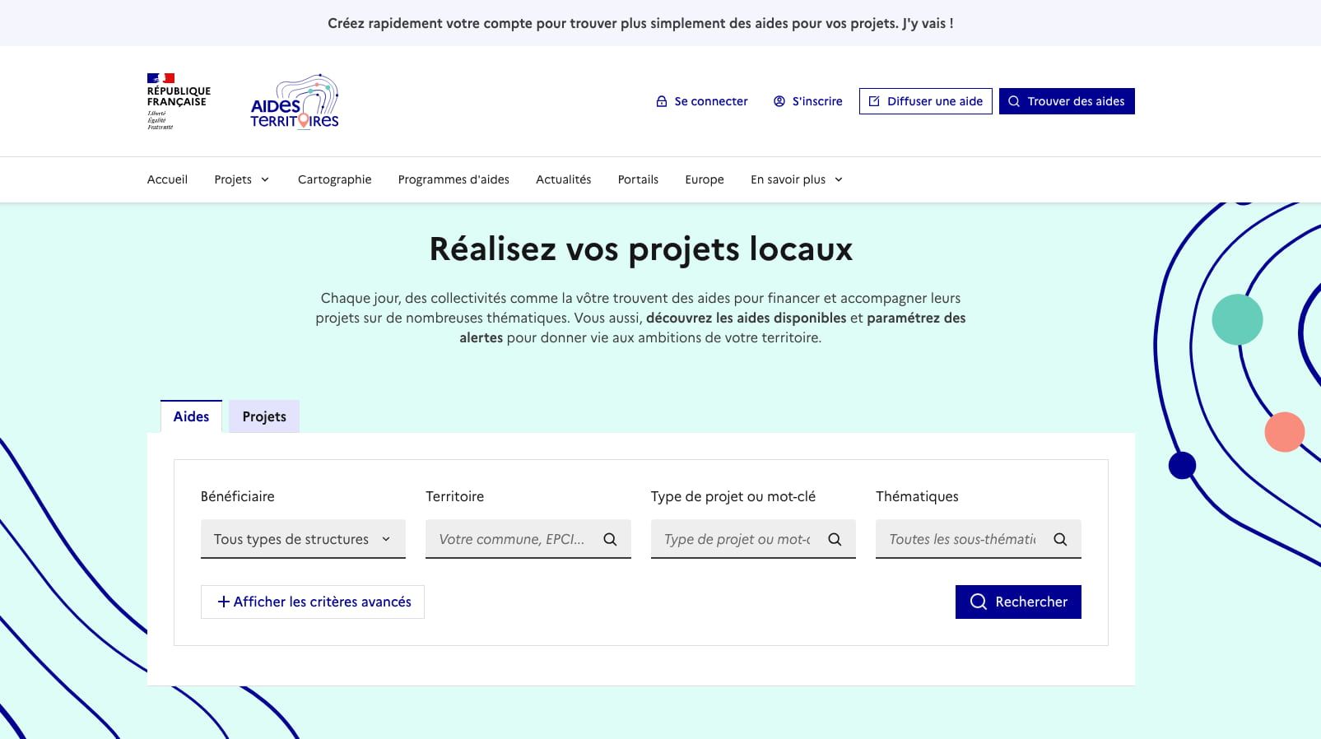
Task: Switch to the Projets search tab
Action: click(x=264, y=416)
